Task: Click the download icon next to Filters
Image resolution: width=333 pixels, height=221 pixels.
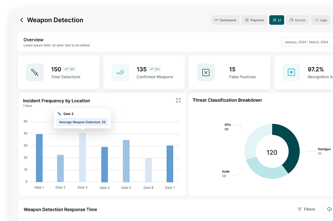Action: click(329, 209)
